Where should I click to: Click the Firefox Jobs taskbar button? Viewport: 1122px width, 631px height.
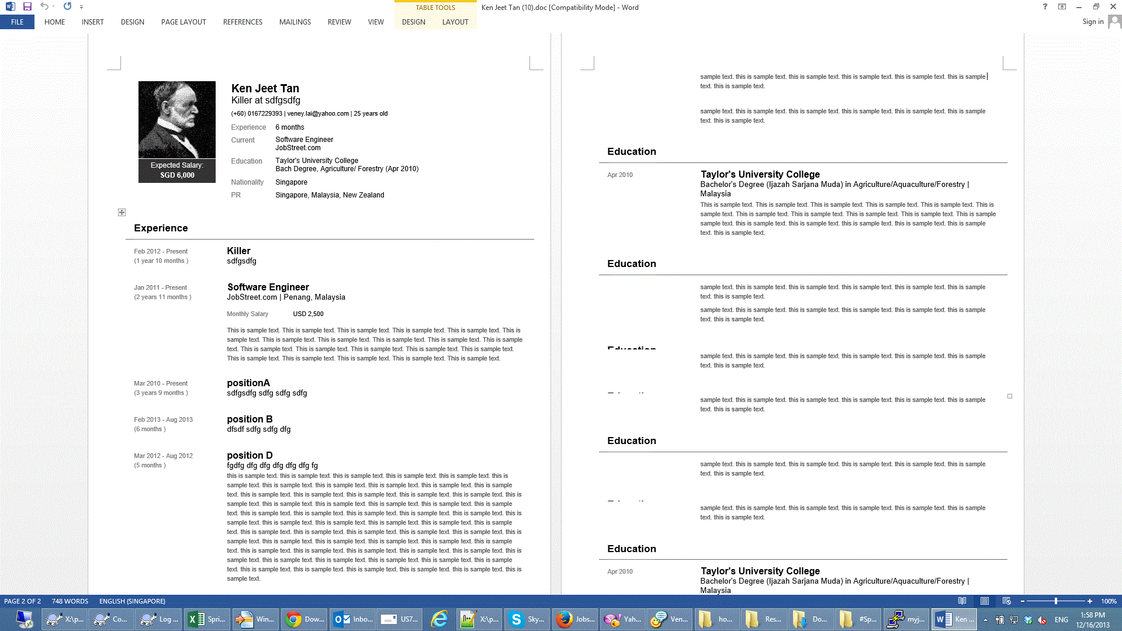[576, 619]
